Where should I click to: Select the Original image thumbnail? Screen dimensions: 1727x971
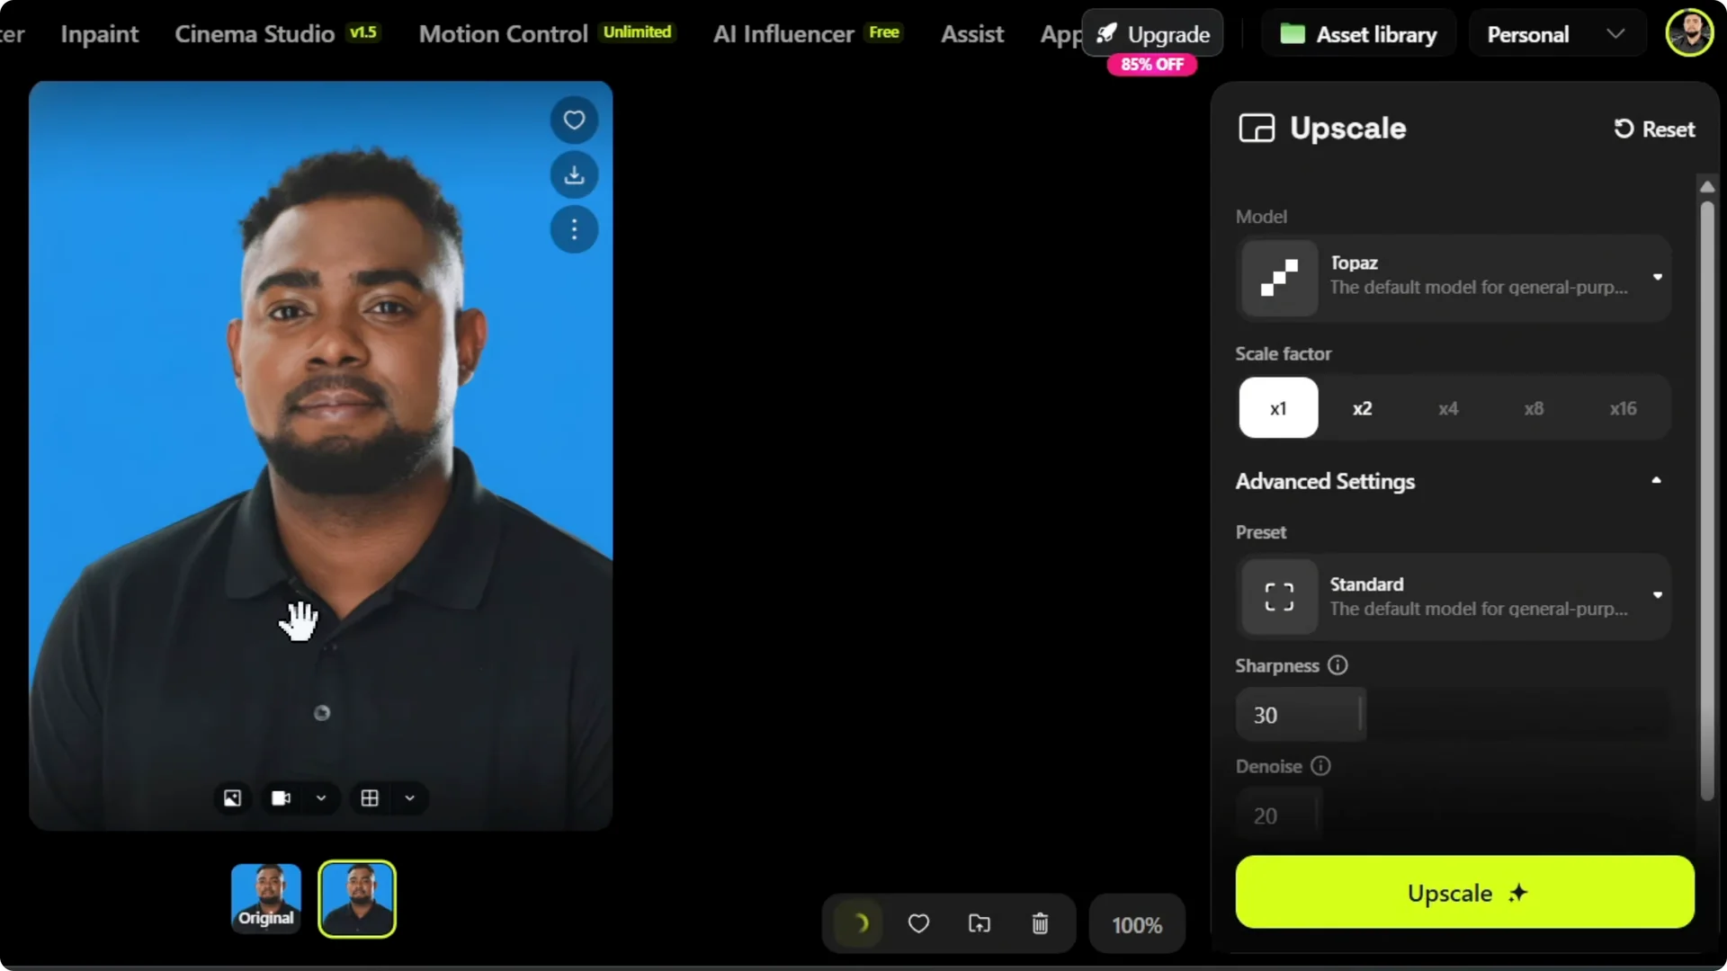(265, 897)
